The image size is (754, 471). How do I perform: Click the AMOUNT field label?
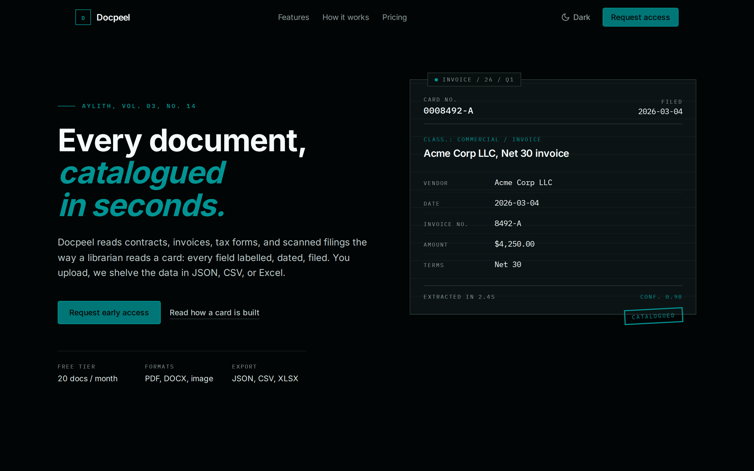[x=435, y=245]
